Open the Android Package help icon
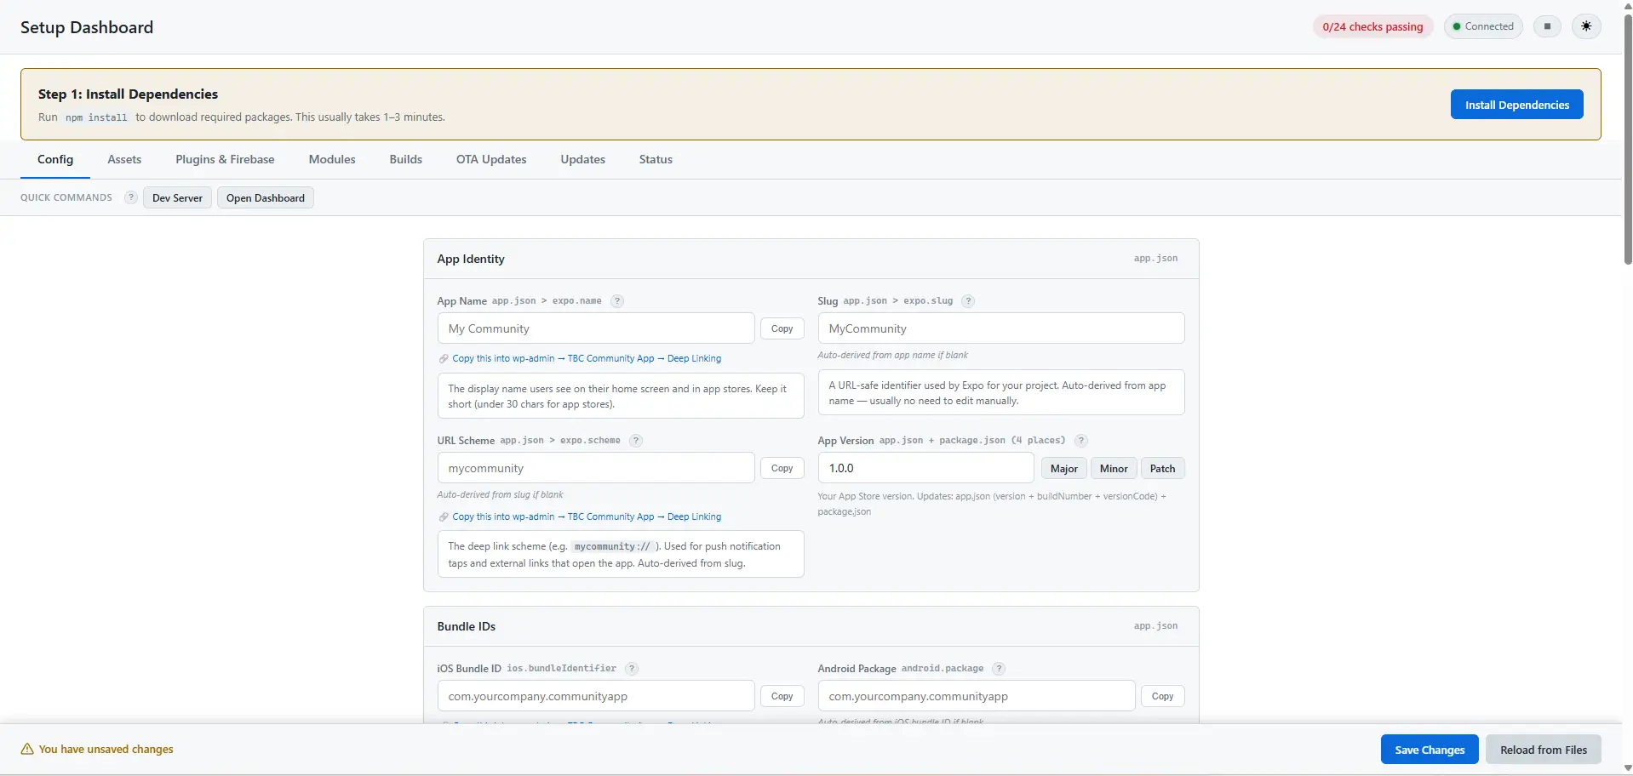The image size is (1633, 776). pos(1000,669)
